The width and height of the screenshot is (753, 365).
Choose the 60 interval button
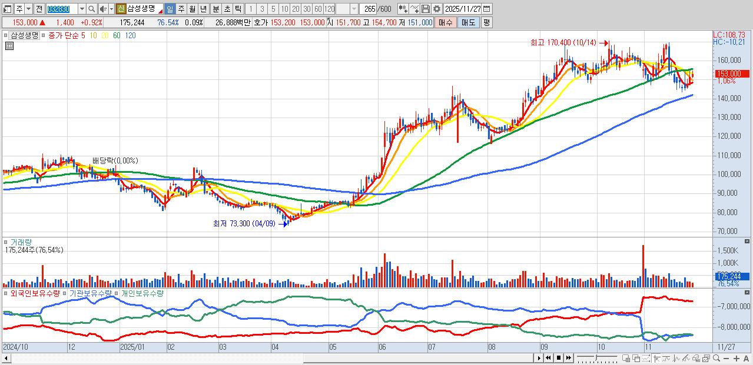tap(318, 9)
